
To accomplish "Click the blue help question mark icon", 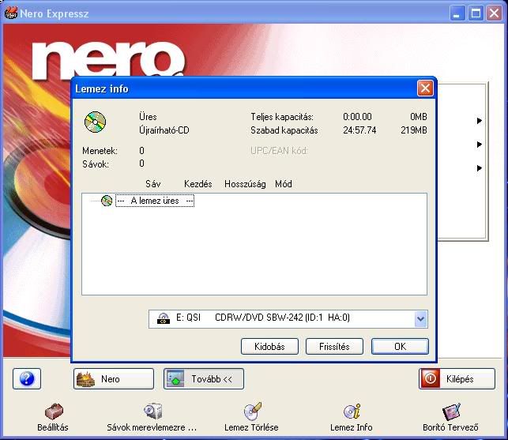I will click(27, 379).
